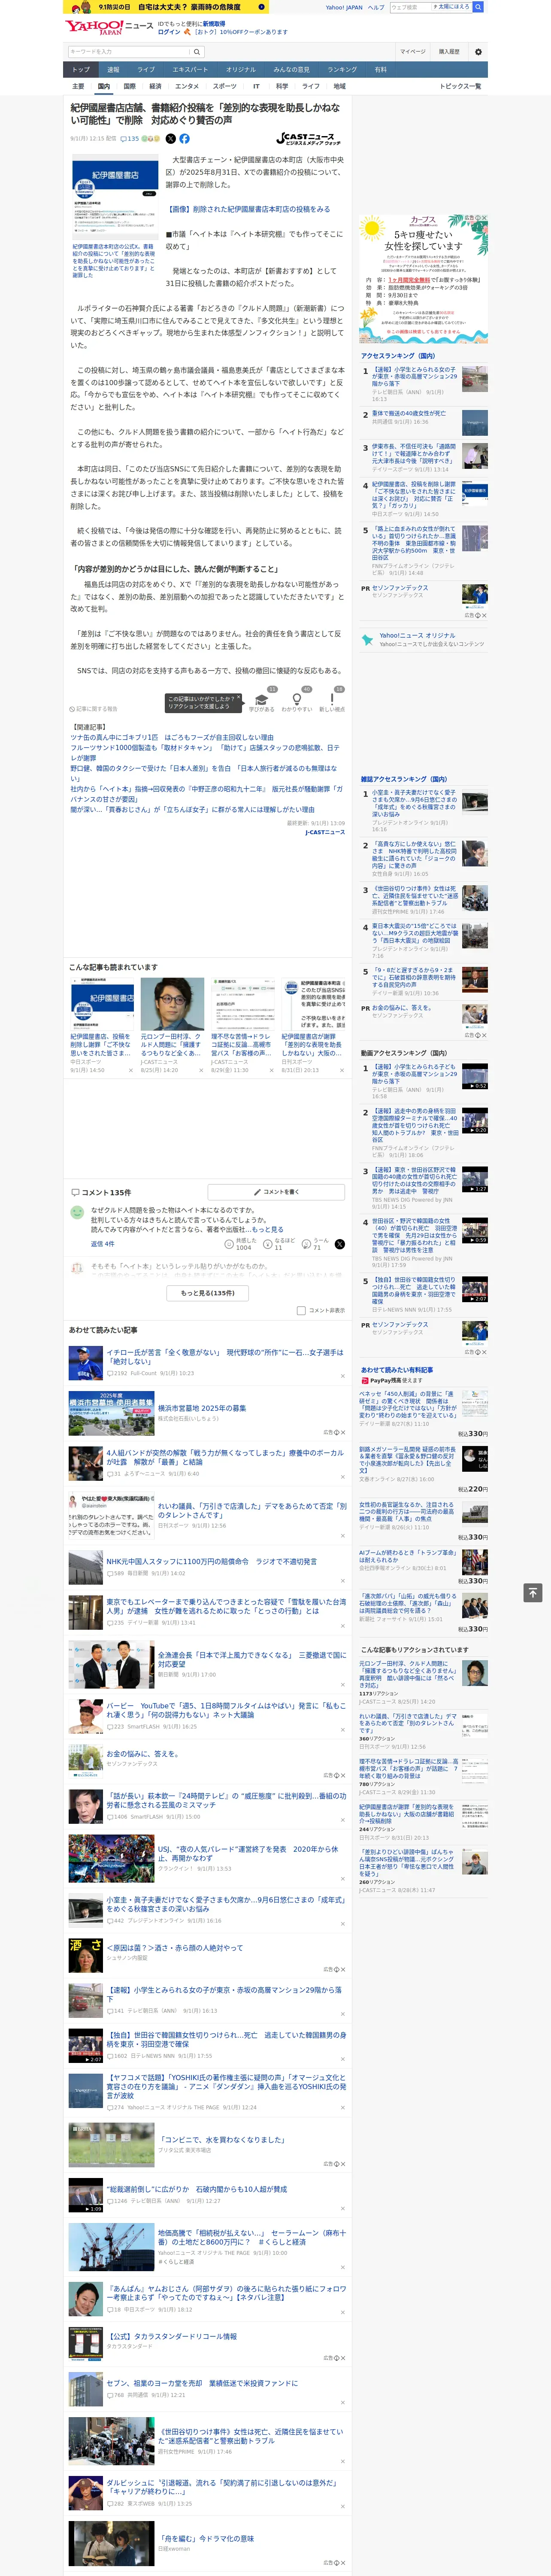Open the J-CAST News publisher logo

[x=309, y=139]
